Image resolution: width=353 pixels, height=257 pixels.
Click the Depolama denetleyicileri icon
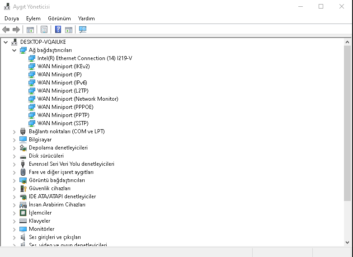pyautogui.click(x=23, y=148)
